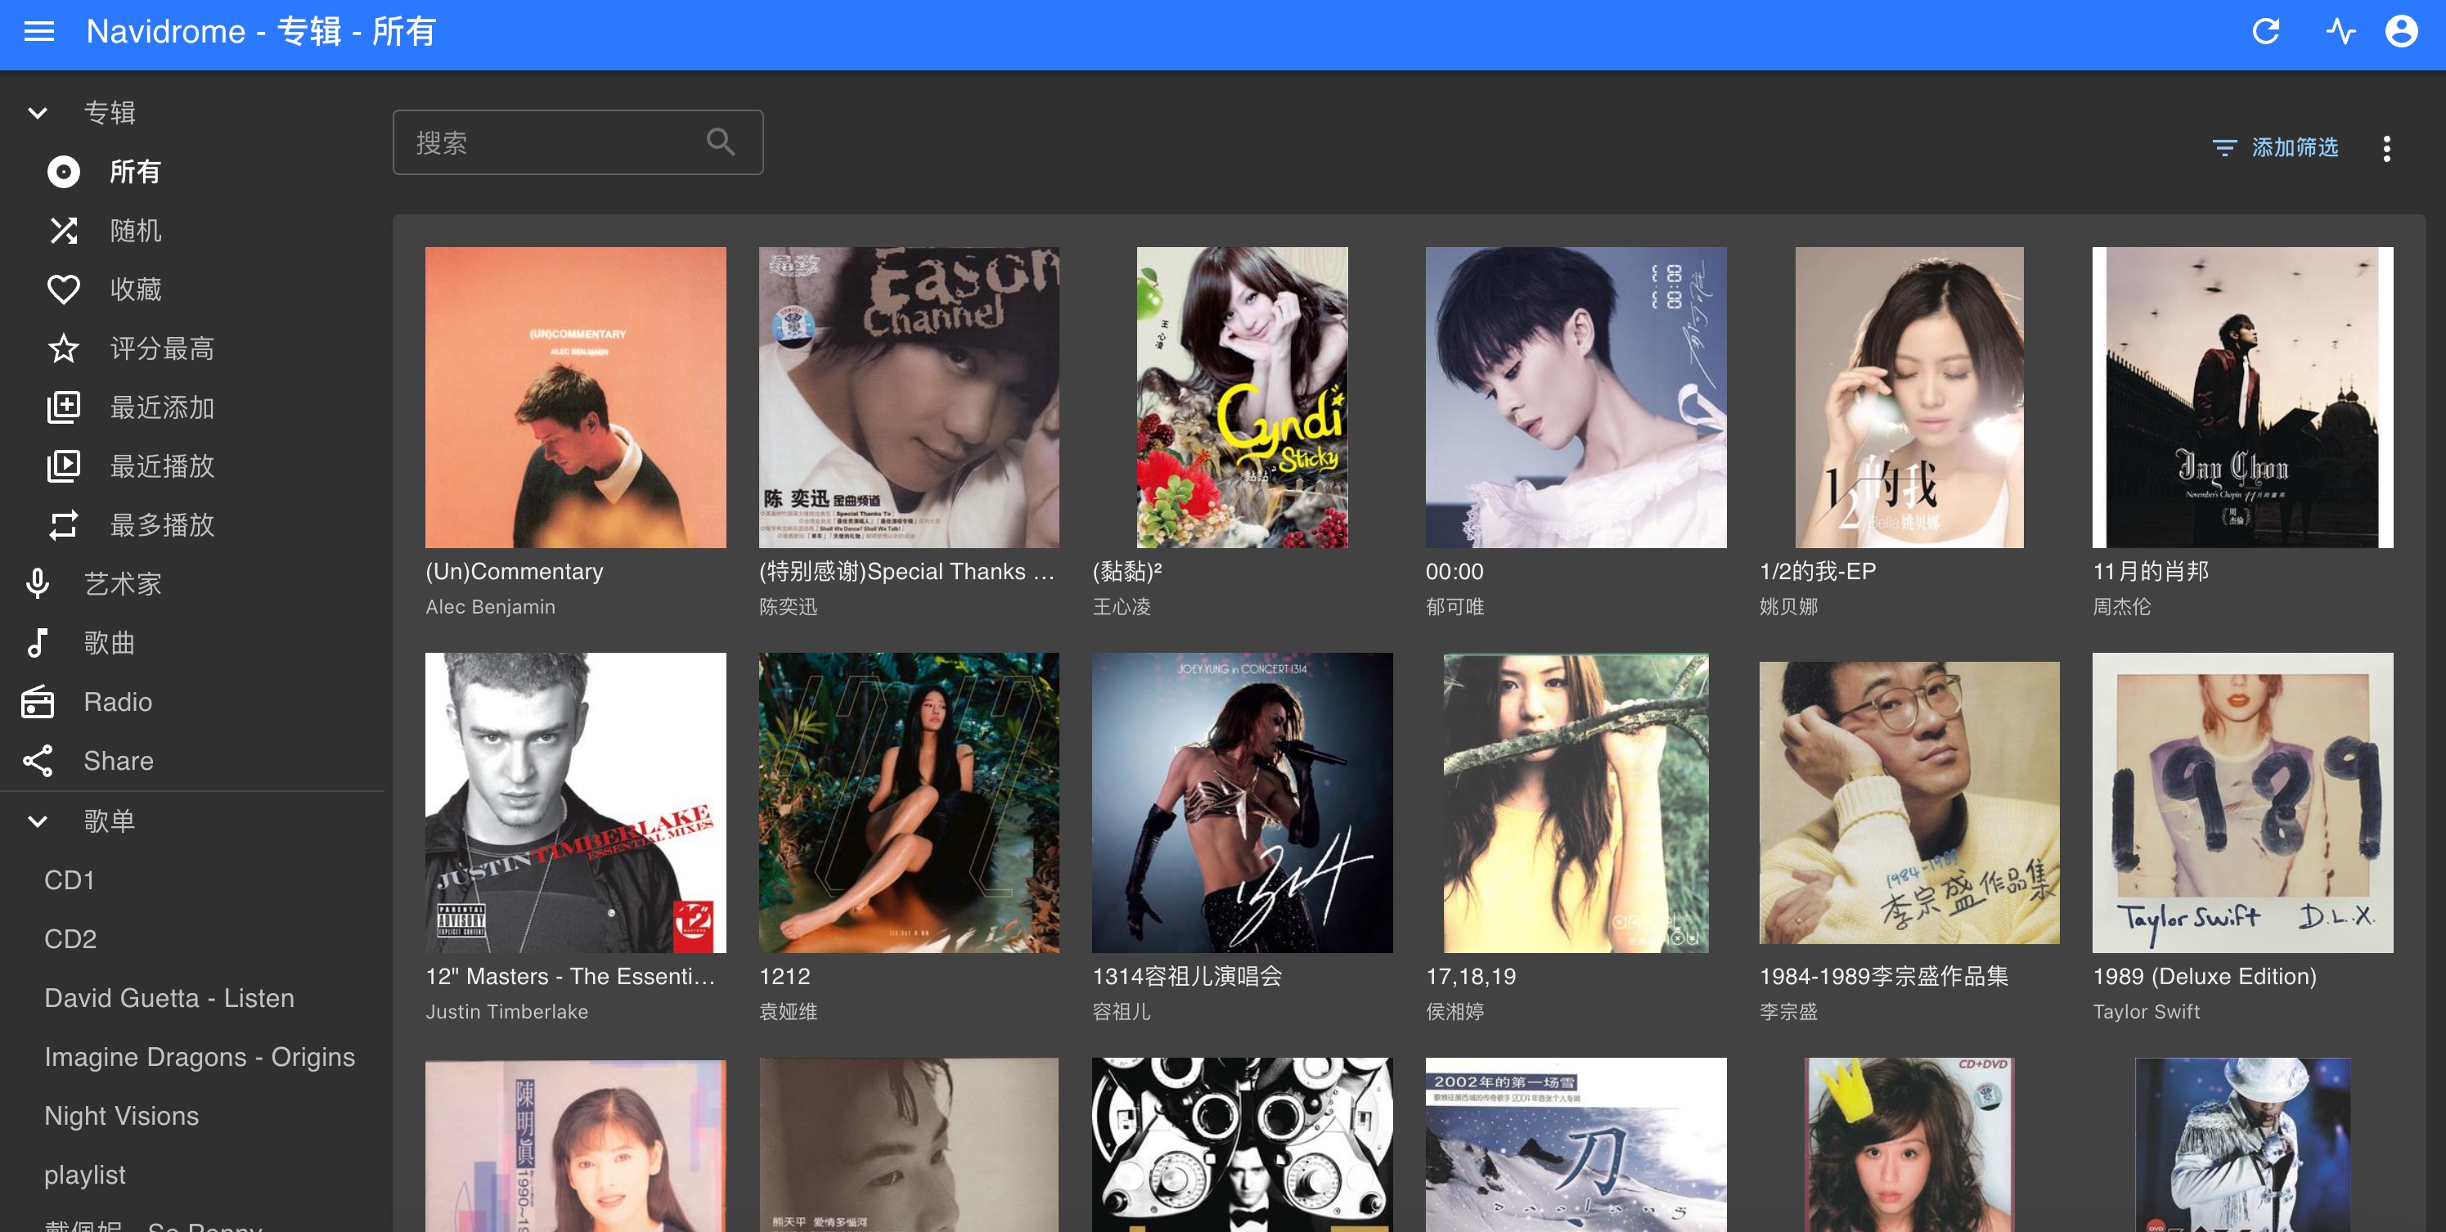Image resolution: width=2446 pixels, height=1232 pixels.
Task: Click artist name Justin Timberlake
Action: point(506,1012)
